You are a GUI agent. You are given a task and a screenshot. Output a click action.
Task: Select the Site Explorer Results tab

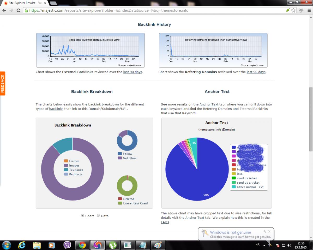tap(25, 3)
